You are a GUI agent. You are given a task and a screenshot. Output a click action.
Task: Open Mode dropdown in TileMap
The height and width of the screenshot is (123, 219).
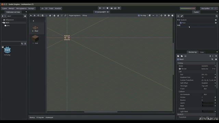pyautogui.click(x=209, y=66)
